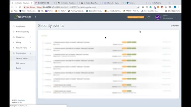
Task: Open a new browser tab
Action: [174, 3]
